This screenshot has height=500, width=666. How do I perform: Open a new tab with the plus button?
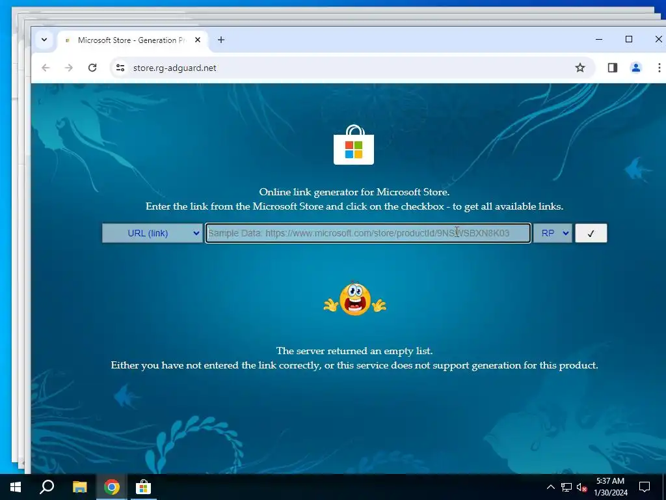221,40
